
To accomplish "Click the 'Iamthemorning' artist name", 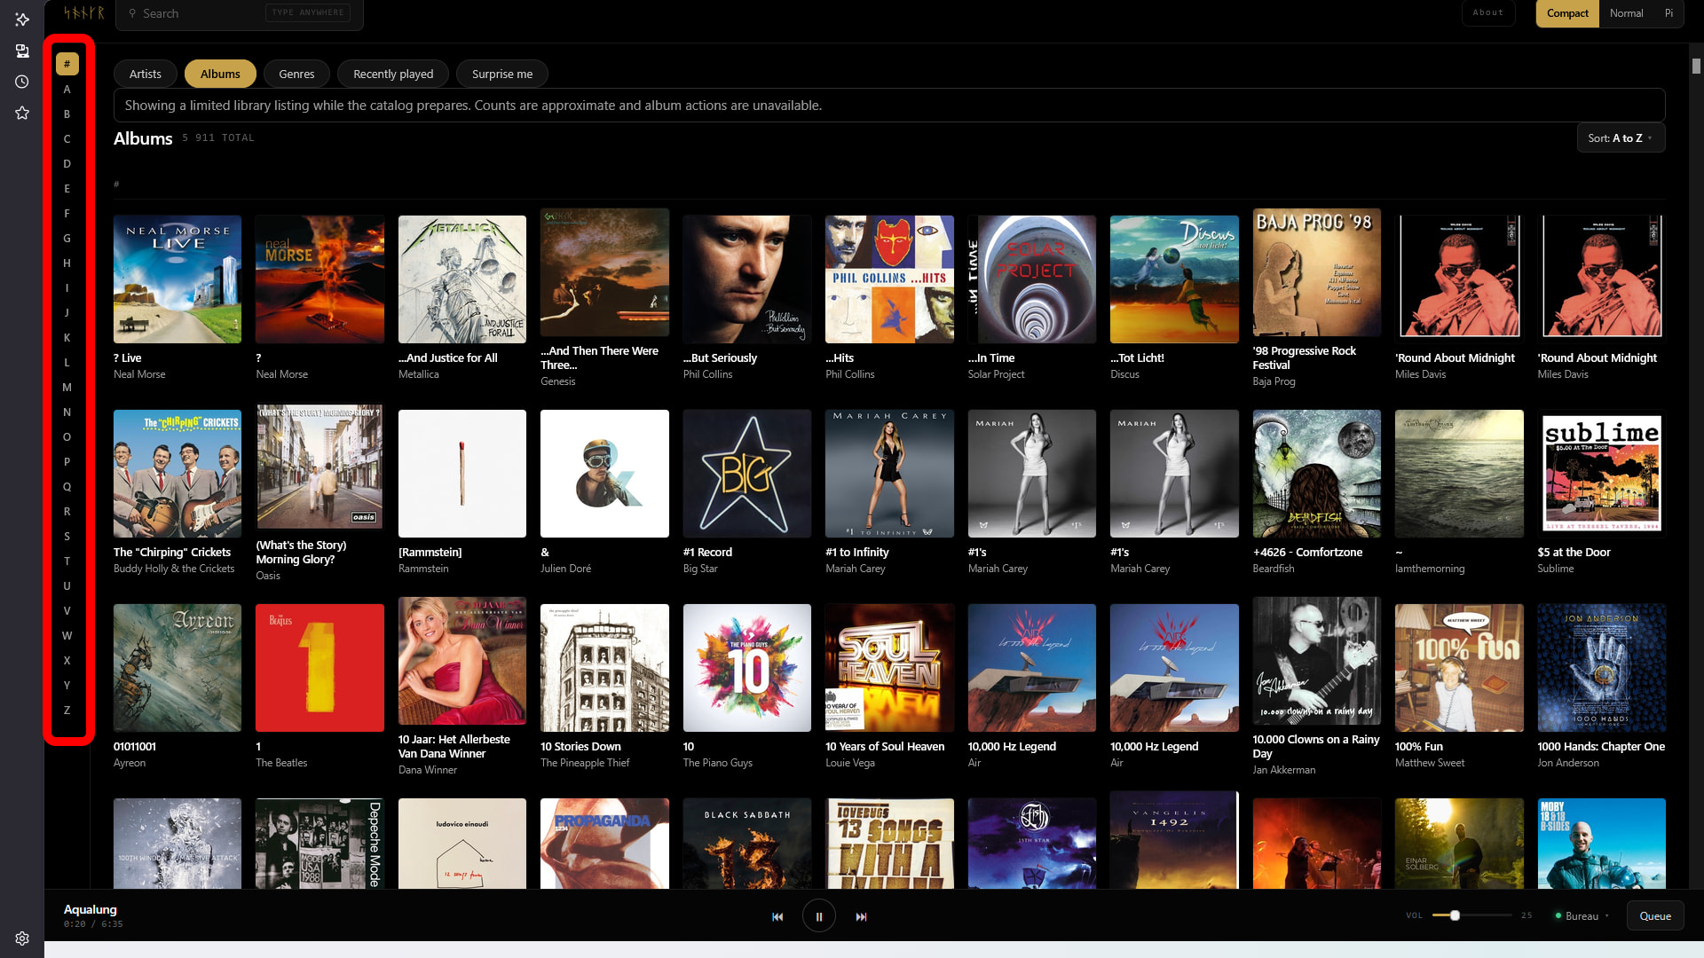I will click(1430, 569).
